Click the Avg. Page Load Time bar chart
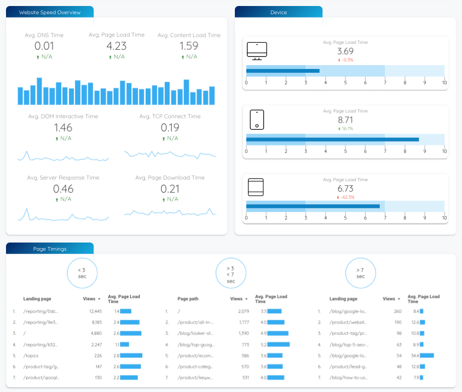The width and height of the screenshot is (462, 392). [116, 91]
